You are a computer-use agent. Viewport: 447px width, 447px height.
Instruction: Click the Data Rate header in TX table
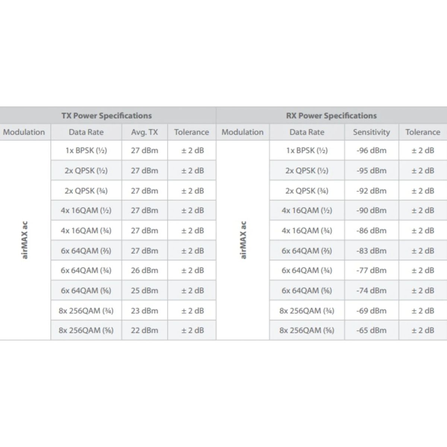86,132
